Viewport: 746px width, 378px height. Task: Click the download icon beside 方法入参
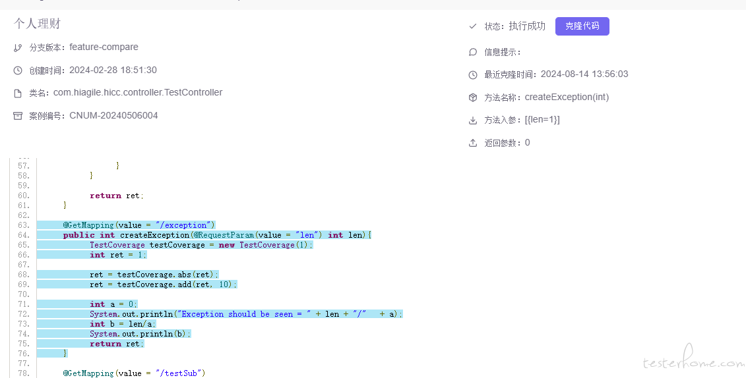click(x=472, y=120)
